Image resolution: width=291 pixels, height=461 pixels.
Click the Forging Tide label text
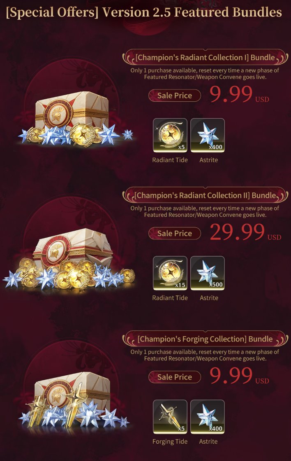pyautogui.click(x=170, y=442)
